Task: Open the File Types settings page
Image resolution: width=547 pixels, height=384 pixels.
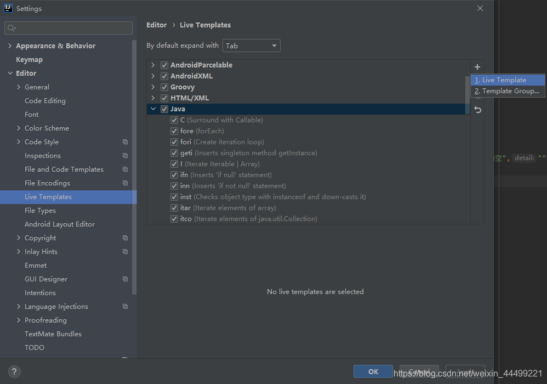Action: [40, 211]
